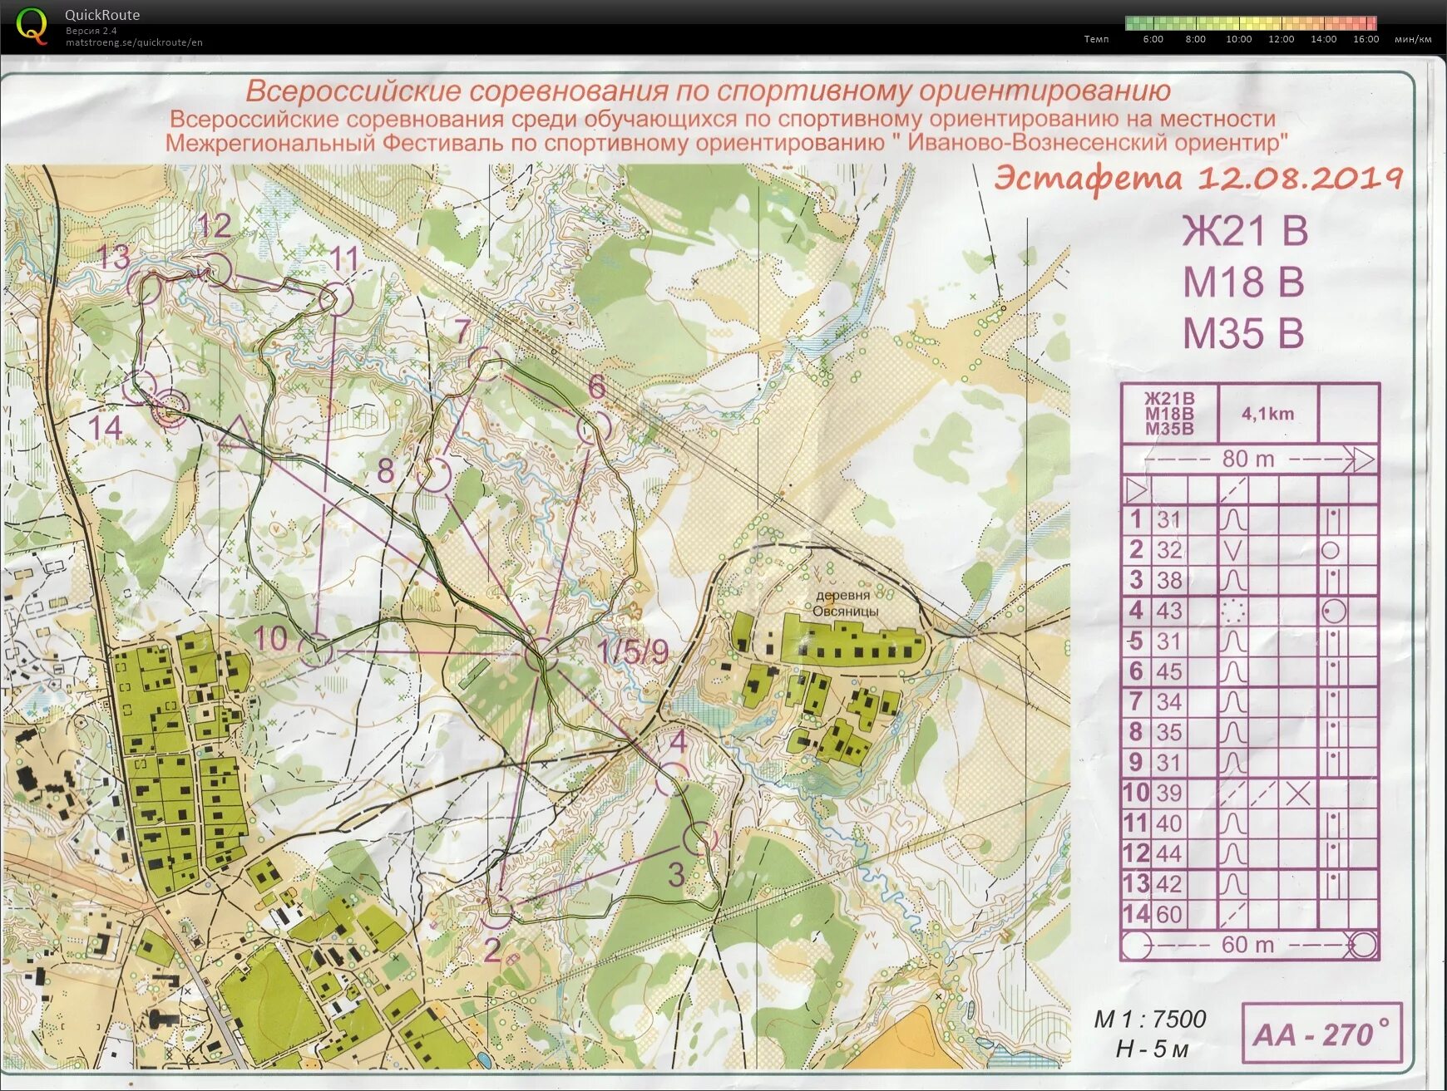
Task: Click the '80 m' start distance row
Action: click(1250, 459)
